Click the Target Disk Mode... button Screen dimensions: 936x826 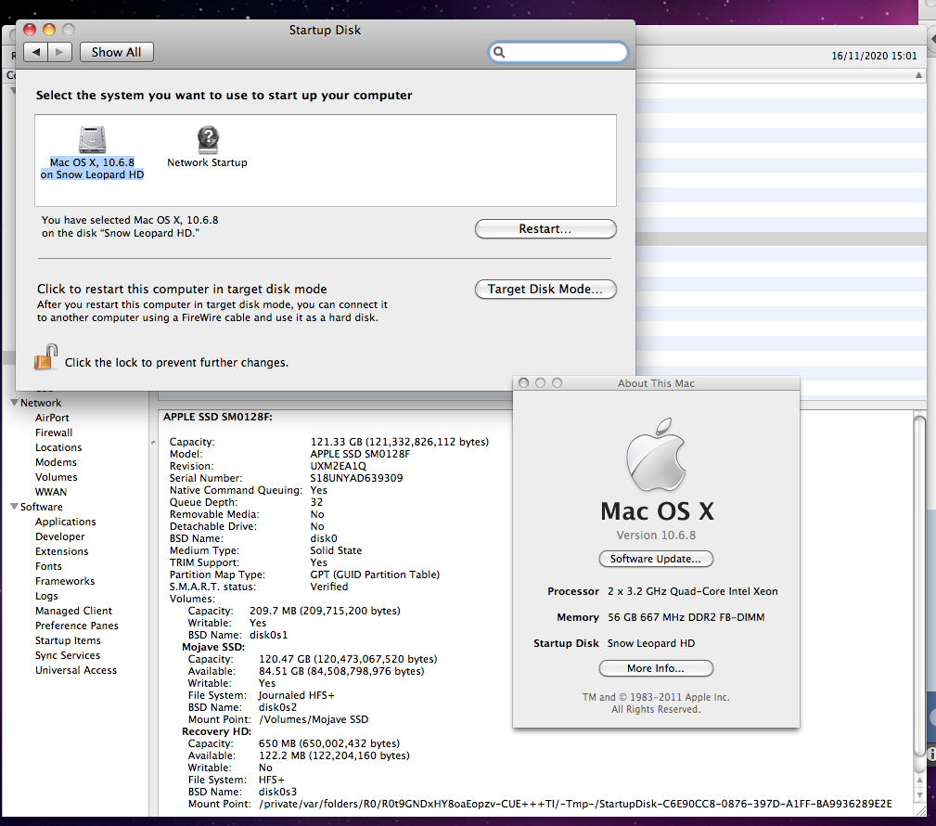545,289
